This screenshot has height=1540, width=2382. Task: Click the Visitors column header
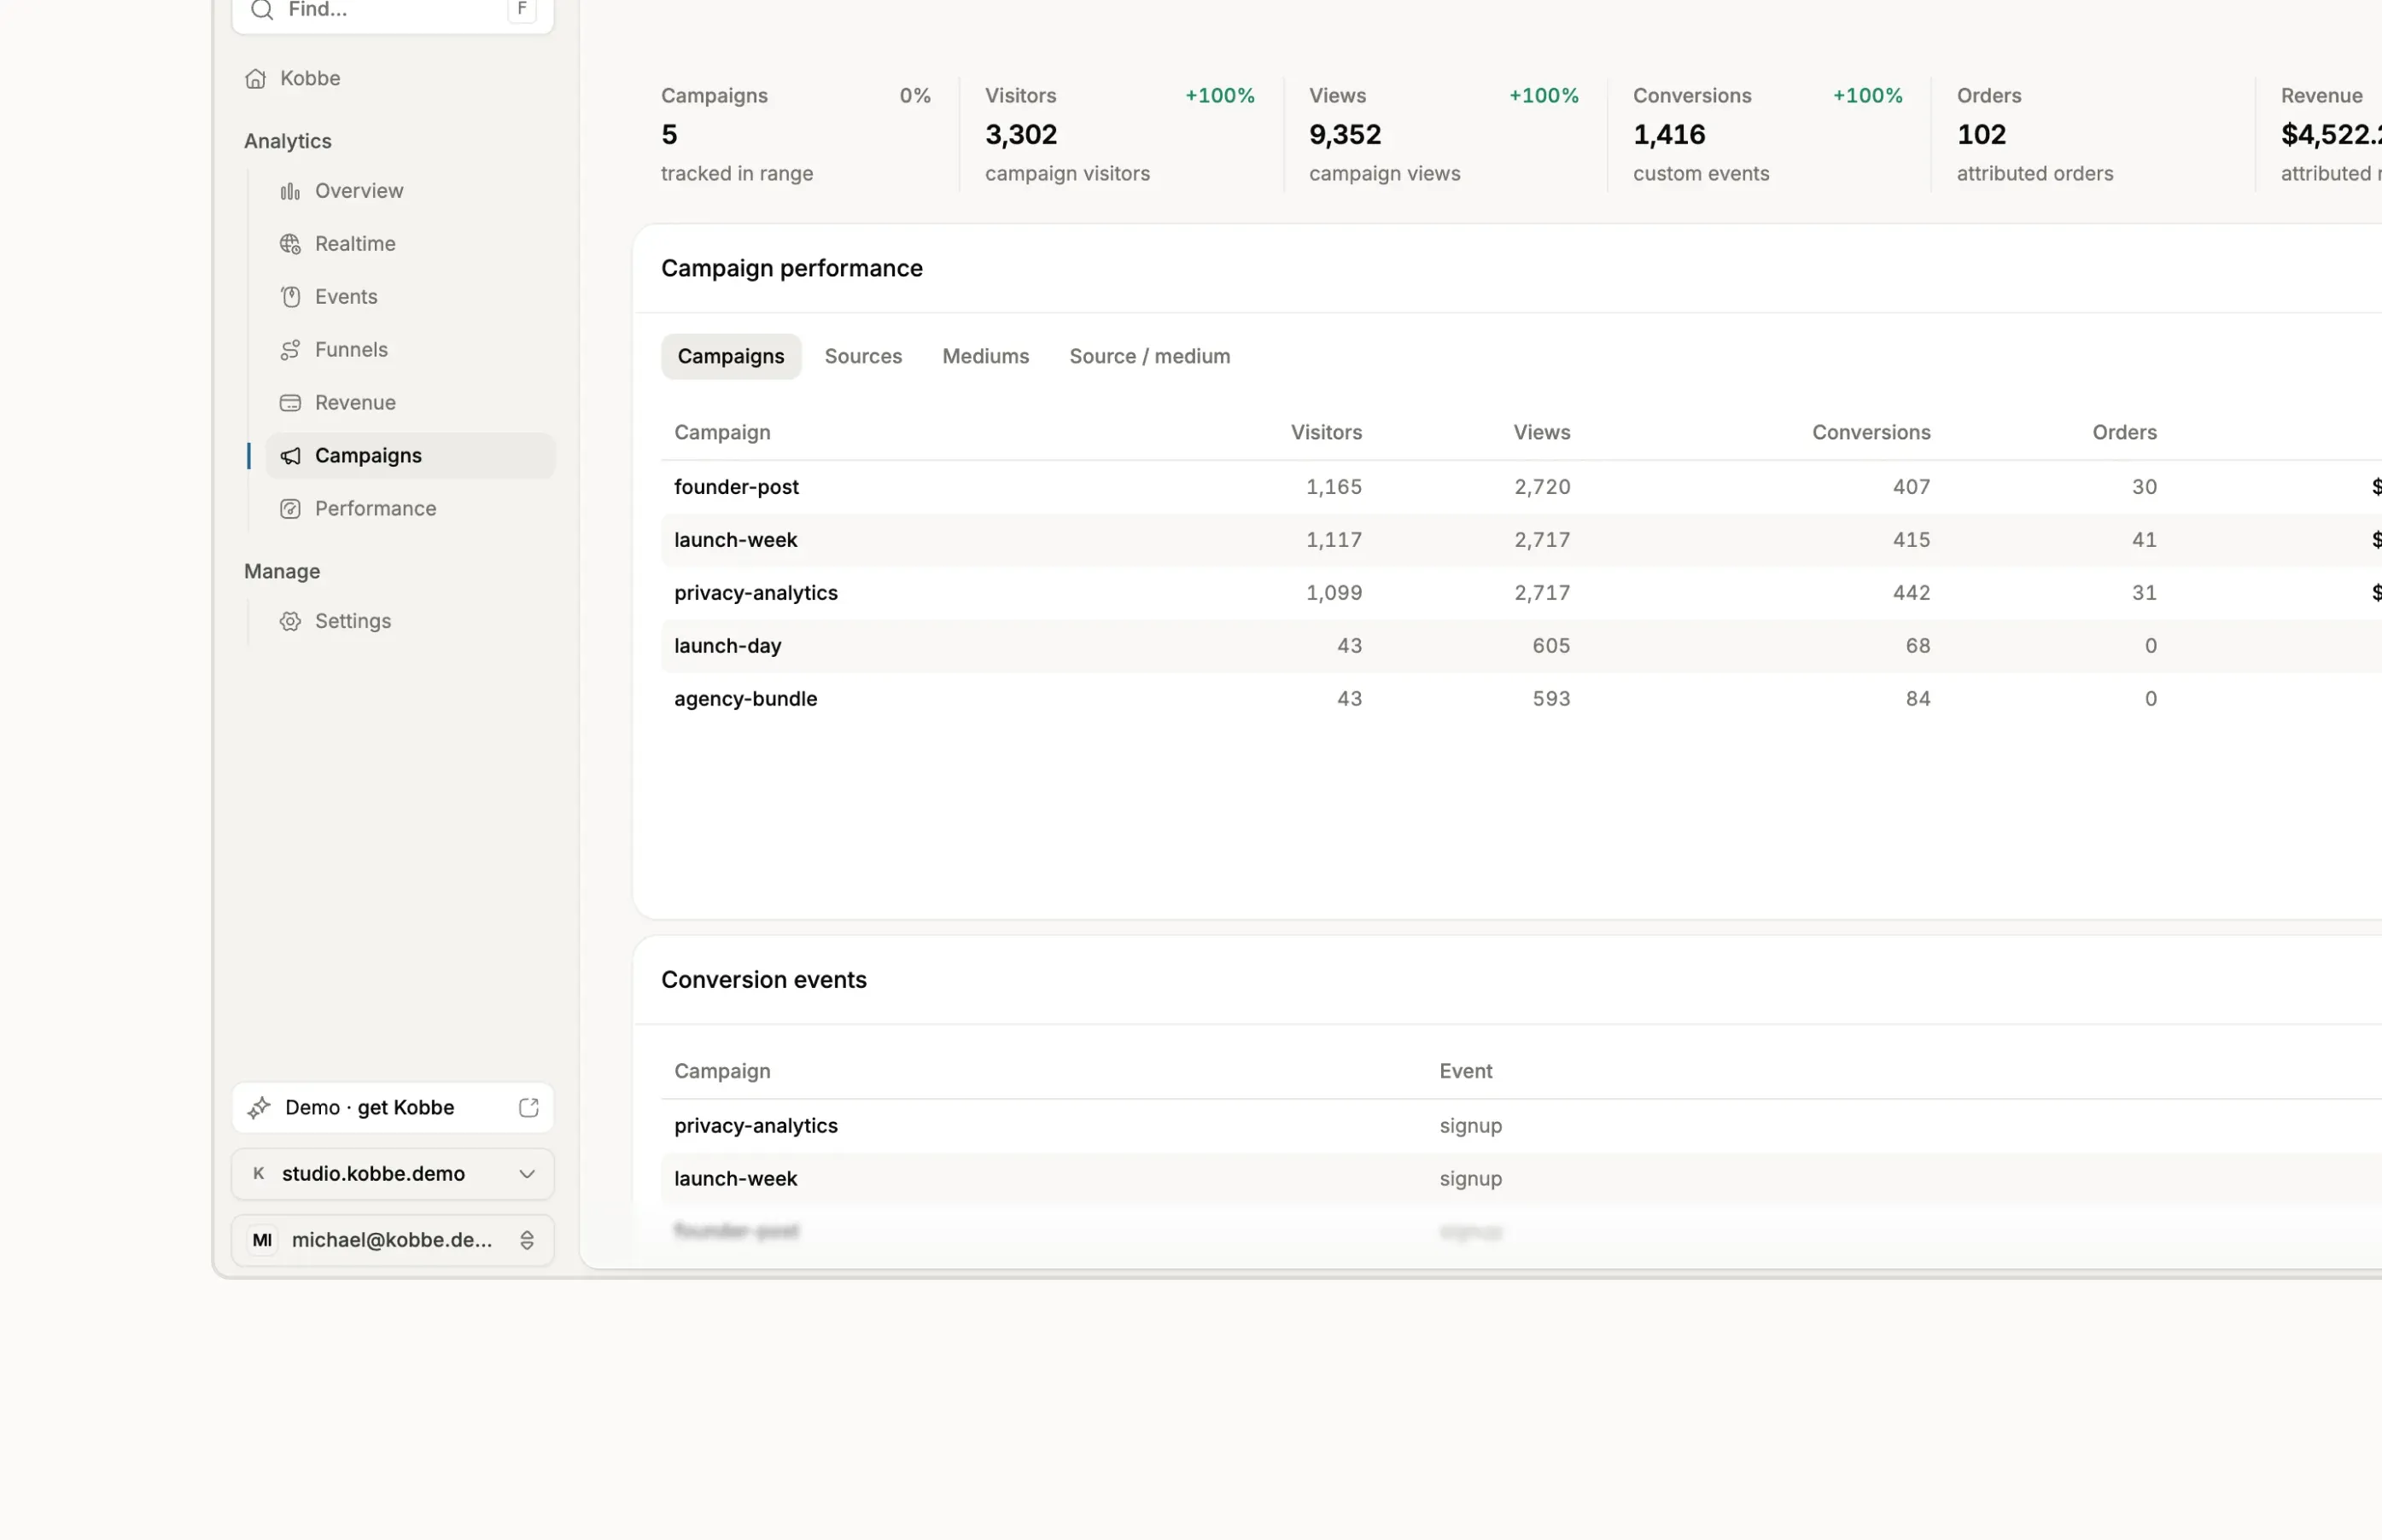(1326, 432)
